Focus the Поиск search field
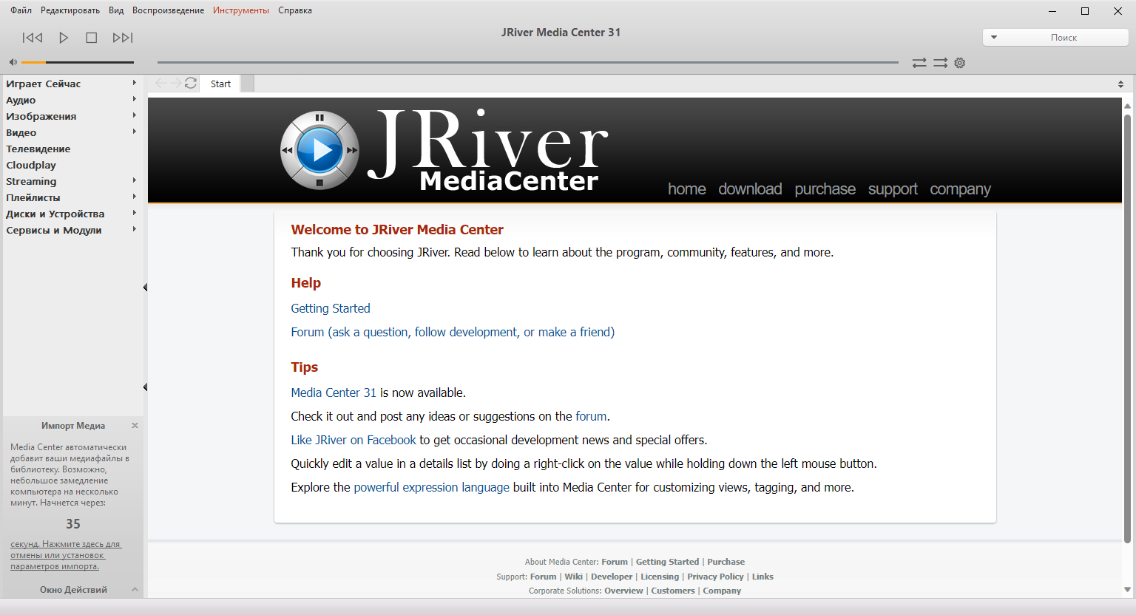Viewport: 1136px width, 615px height. point(1064,37)
